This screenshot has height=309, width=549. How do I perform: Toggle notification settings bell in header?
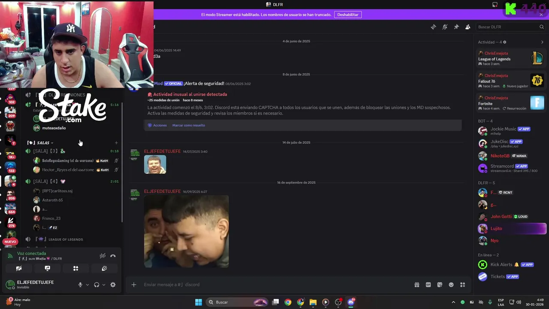tap(445, 27)
